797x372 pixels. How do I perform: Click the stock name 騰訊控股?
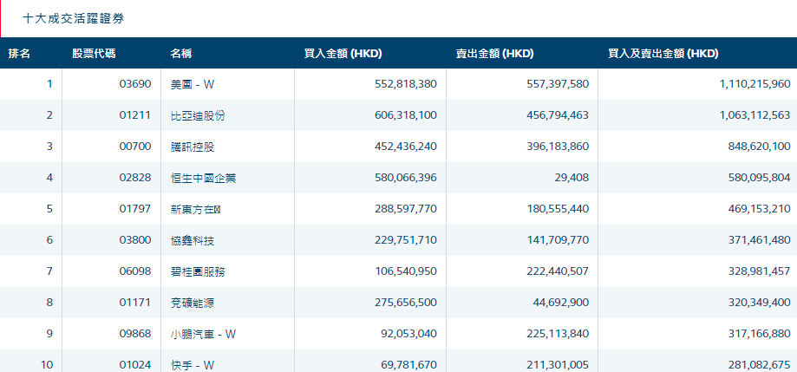pos(193,147)
